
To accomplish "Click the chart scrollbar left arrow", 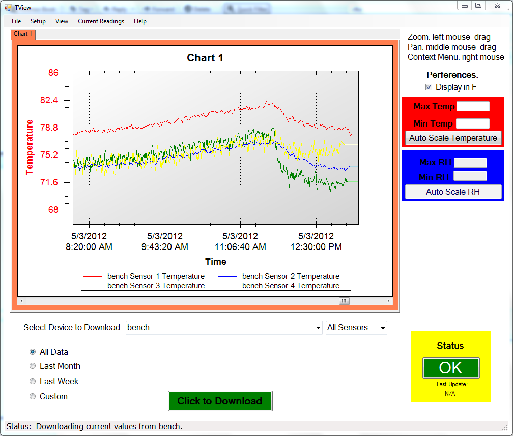I will click(21, 301).
